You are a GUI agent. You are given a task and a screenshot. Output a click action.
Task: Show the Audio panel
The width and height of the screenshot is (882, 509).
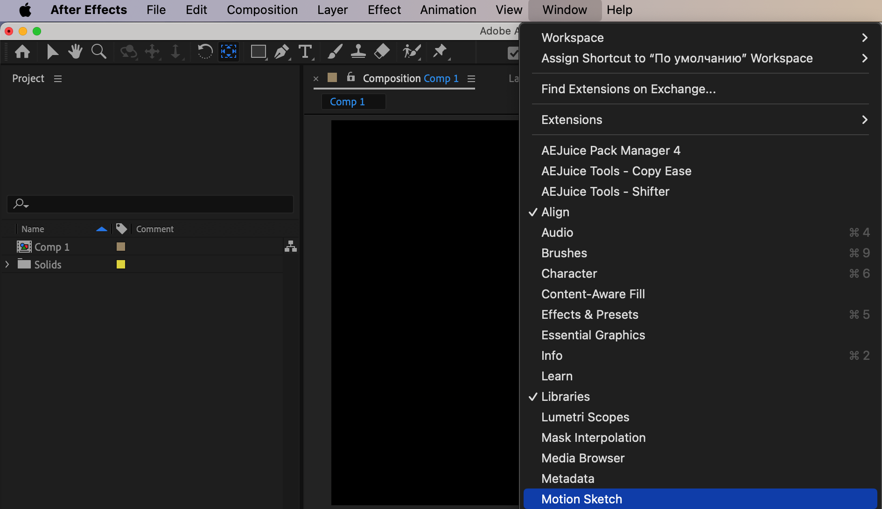pos(700,233)
